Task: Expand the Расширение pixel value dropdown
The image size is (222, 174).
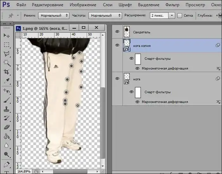Action: pos(172,16)
